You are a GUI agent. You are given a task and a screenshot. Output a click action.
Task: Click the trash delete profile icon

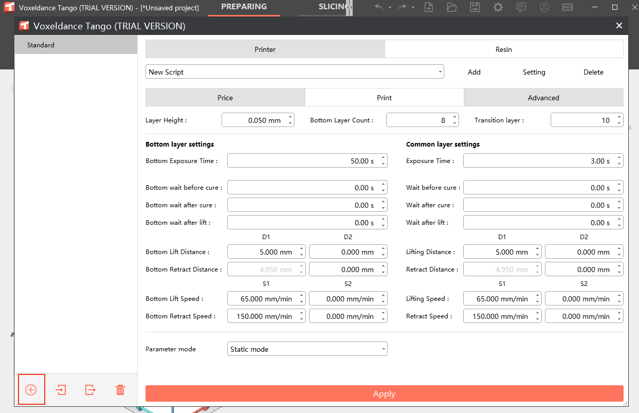tap(120, 390)
